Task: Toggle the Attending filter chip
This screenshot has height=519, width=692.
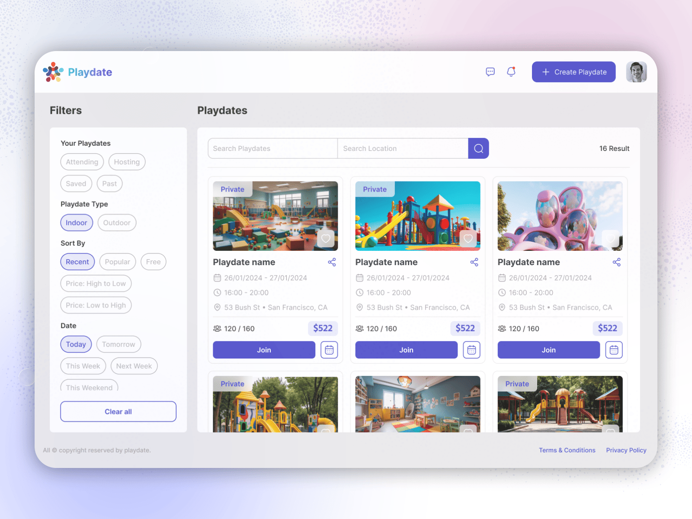Action: 82,162
